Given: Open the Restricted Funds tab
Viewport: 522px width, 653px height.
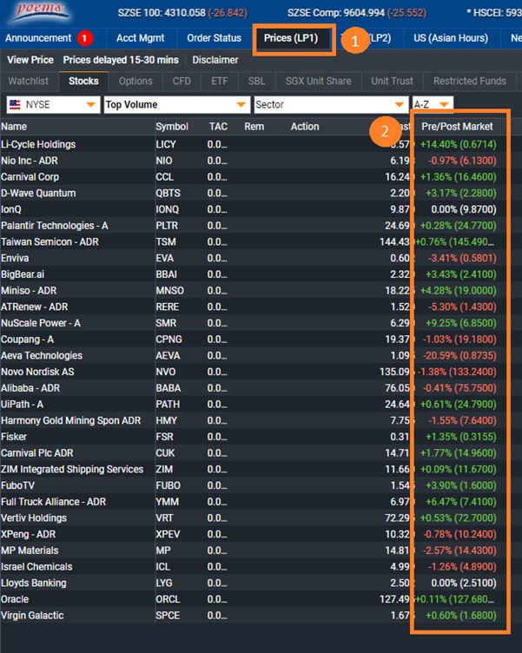Looking at the screenshot, I should pos(470,82).
